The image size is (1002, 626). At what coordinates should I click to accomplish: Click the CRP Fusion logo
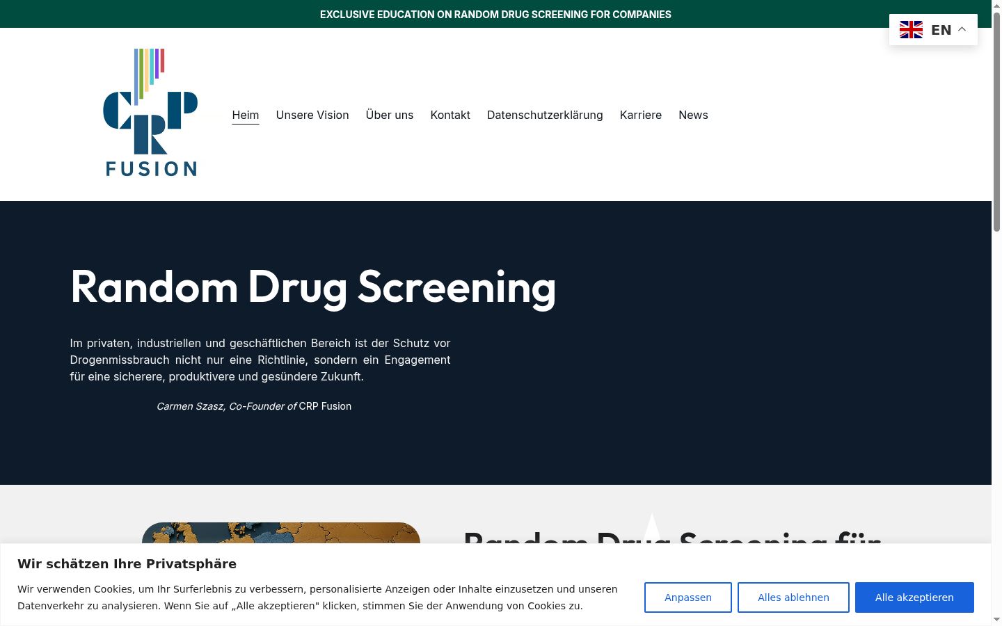coord(150,113)
